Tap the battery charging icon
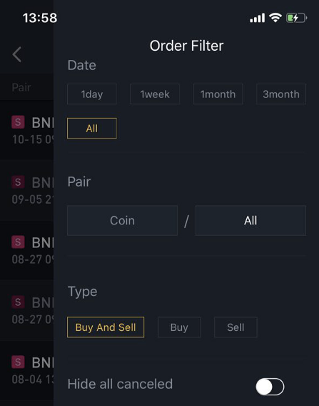The image size is (319, 406). 296,18
